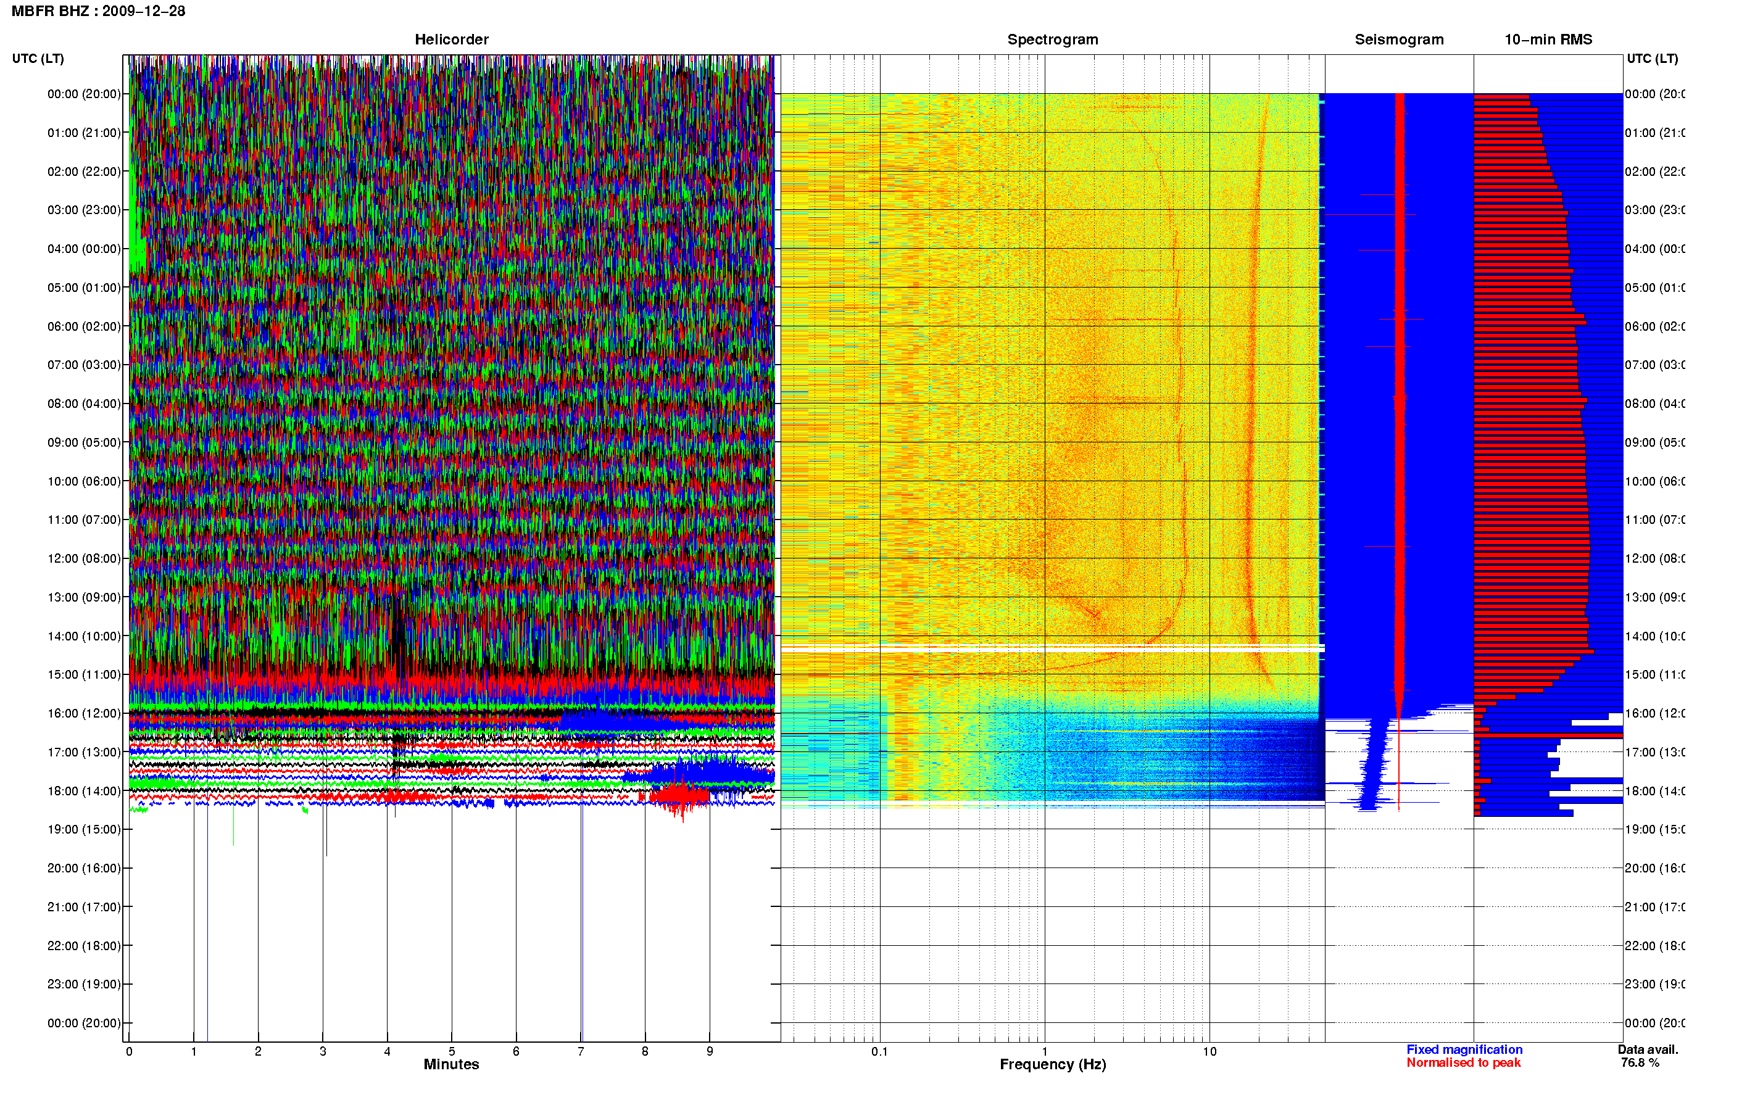Click the '0.1' frequency tick label
The image size is (1755, 1097).
click(879, 1051)
